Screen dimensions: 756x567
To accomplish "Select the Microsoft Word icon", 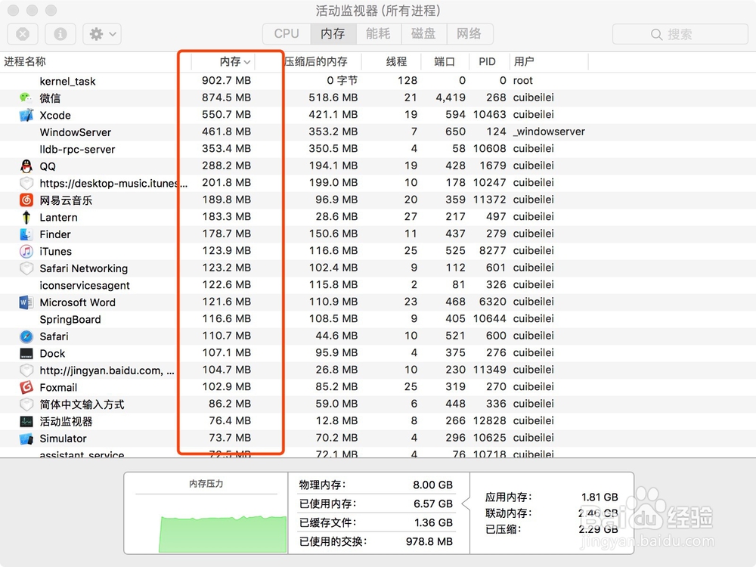I will coord(26,302).
